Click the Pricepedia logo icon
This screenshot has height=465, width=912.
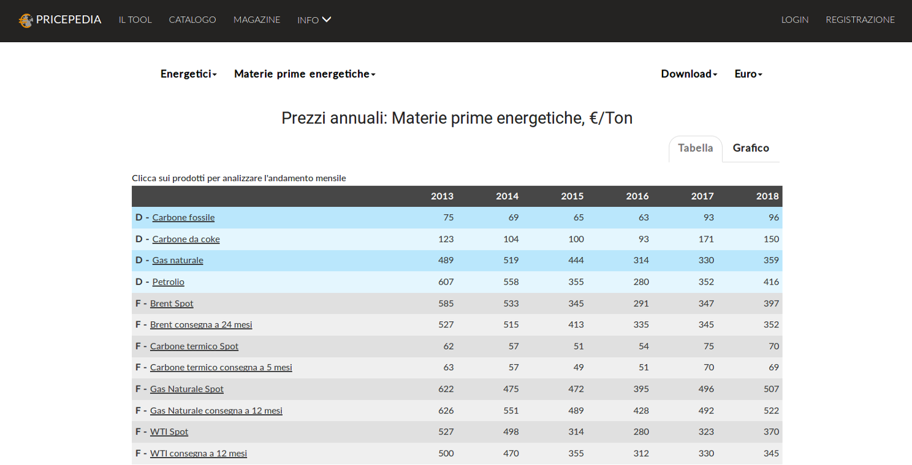click(x=26, y=20)
